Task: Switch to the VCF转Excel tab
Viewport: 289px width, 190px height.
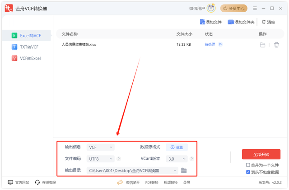Action: pos(26,58)
